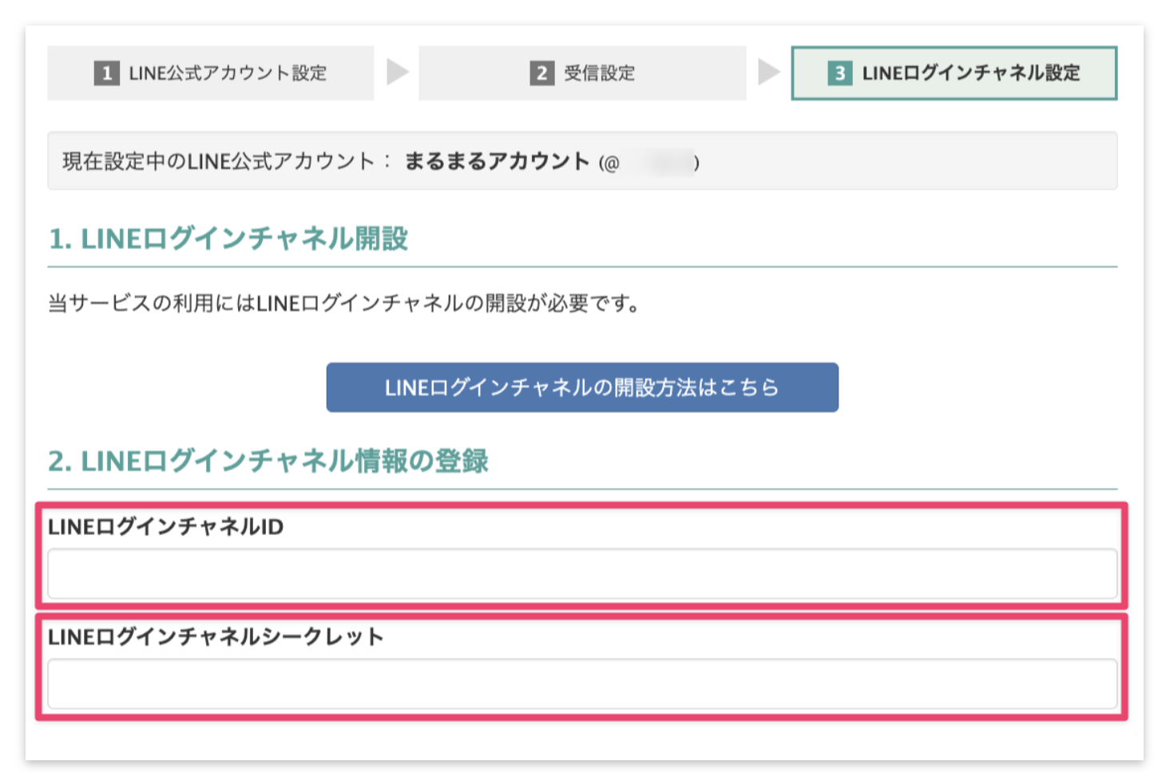Open the LINEログインチャネル設定 step tab

[x=954, y=73]
